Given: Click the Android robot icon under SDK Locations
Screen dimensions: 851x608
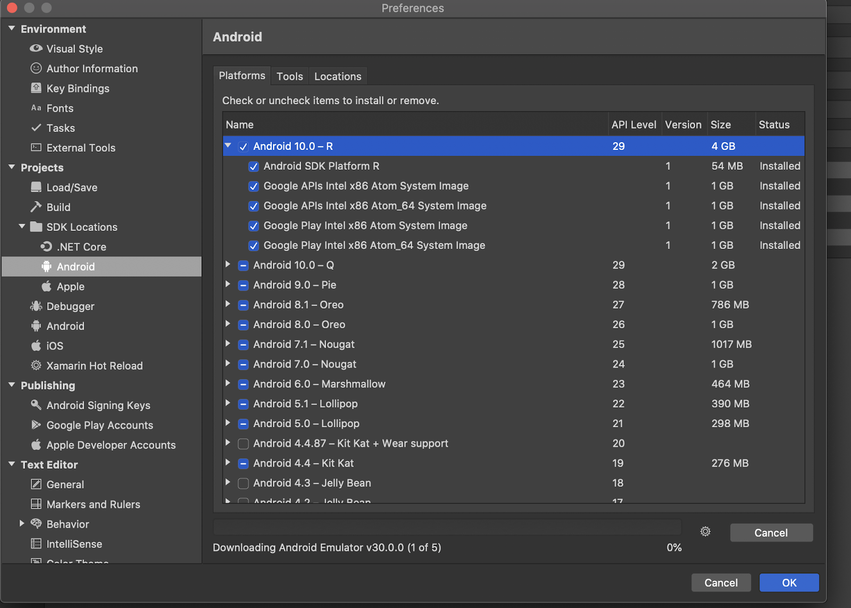Looking at the screenshot, I should tap(47, 266).
